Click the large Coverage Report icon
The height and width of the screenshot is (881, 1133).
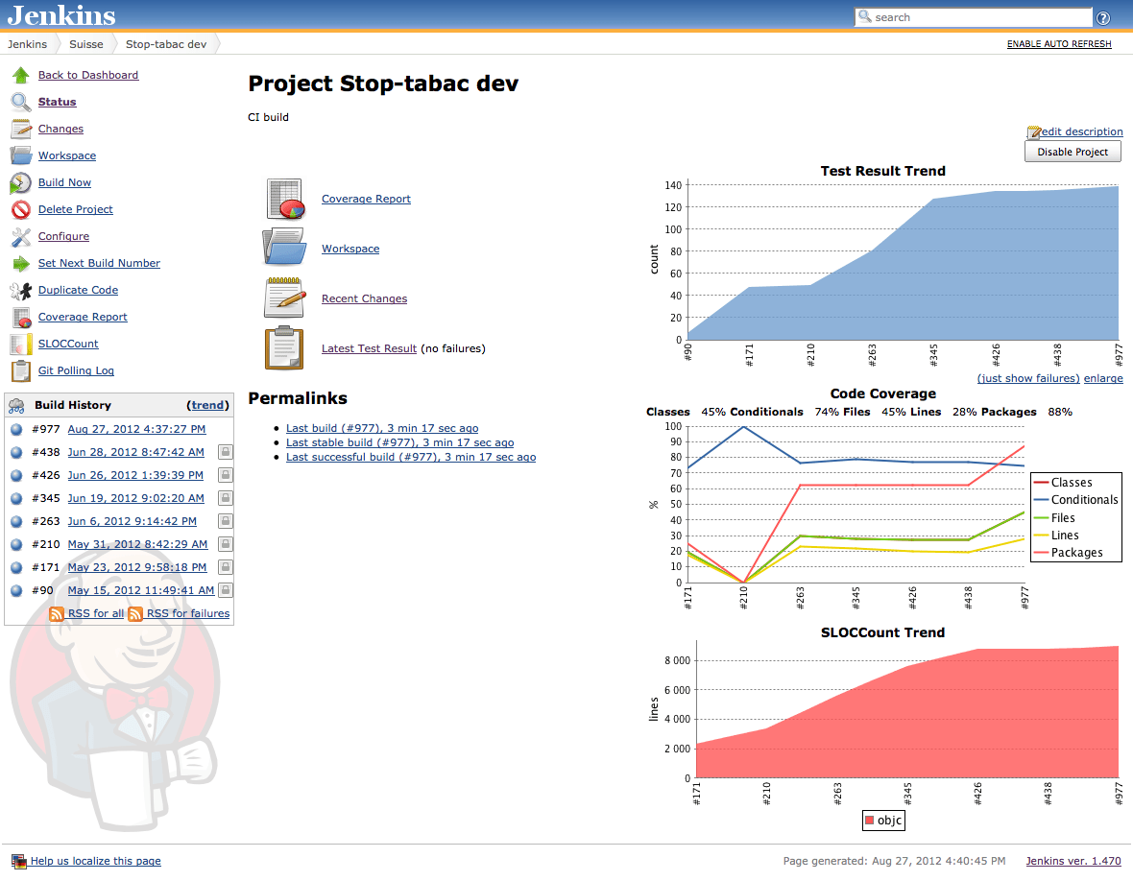pos(284,200)
